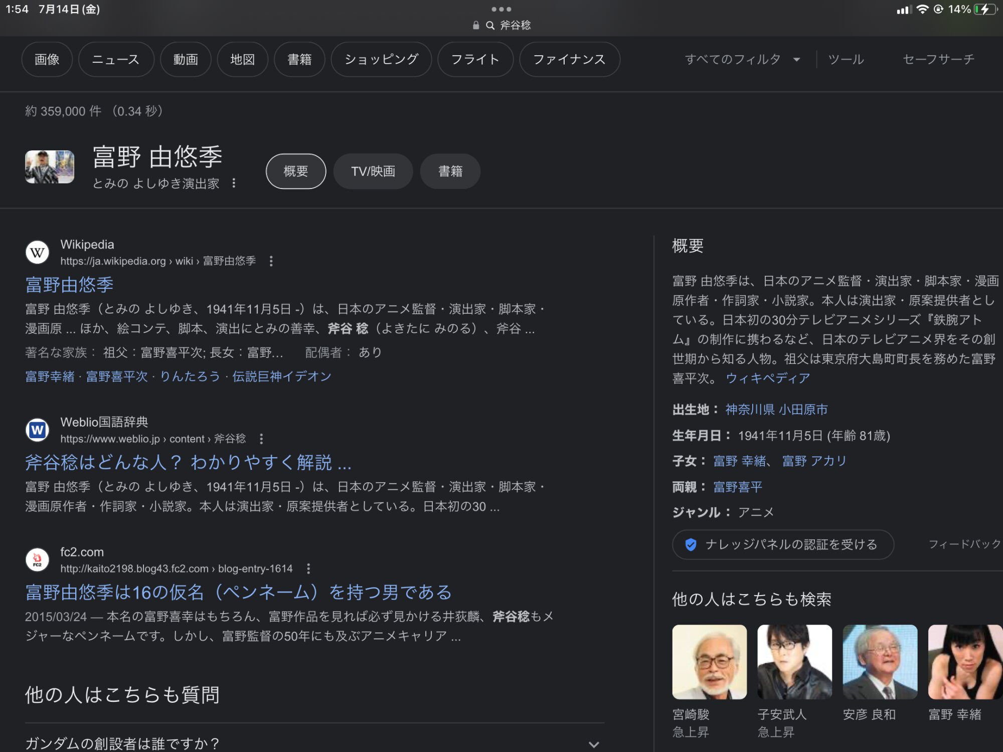
Task: Filter results by ニュース
Action: (x=116, y=60)
